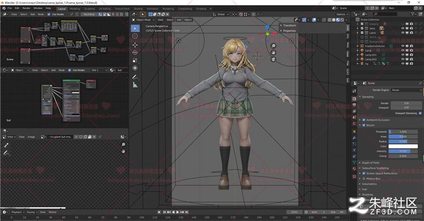Image resolution: width=424 pixels, height=221 pixels.
Task: Switch to the Shading workspace tab
Action: (x=138, y=8)
